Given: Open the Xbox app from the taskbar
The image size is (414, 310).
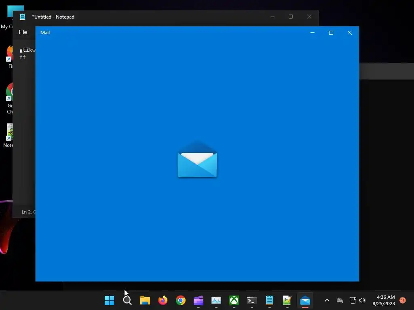Looking at the screenshot, I should pyautogui.click(x=234, y=300).
